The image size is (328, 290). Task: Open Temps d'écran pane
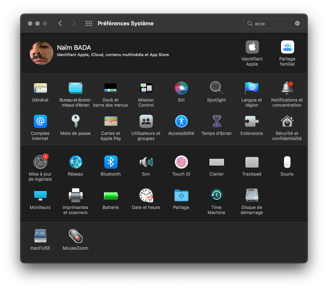point(216,121)
